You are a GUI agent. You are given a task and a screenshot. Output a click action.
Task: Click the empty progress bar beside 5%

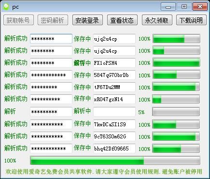[176, 112]
